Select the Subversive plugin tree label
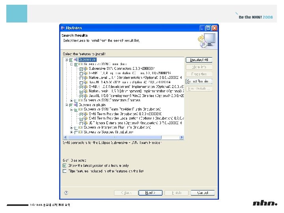 (92, 105)
